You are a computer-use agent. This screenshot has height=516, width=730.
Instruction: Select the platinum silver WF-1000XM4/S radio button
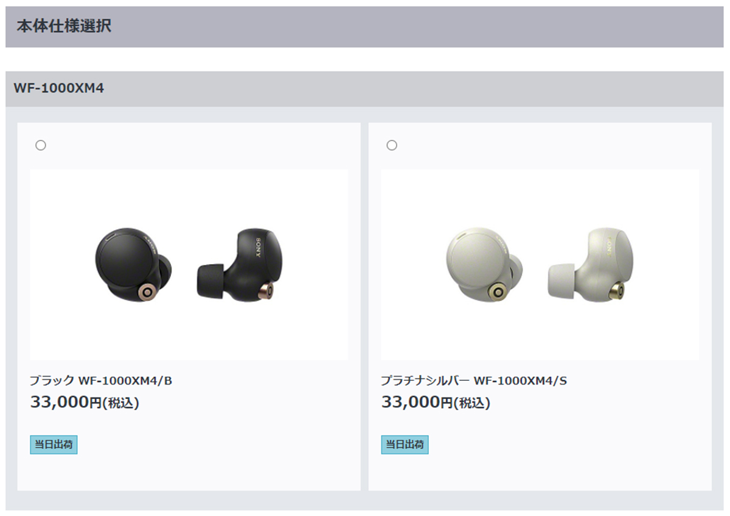pos(392,145)
